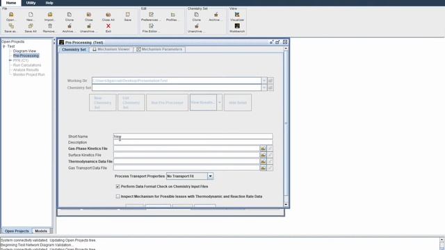
Task: Click the Open project icon in File group
Action: 11,15
